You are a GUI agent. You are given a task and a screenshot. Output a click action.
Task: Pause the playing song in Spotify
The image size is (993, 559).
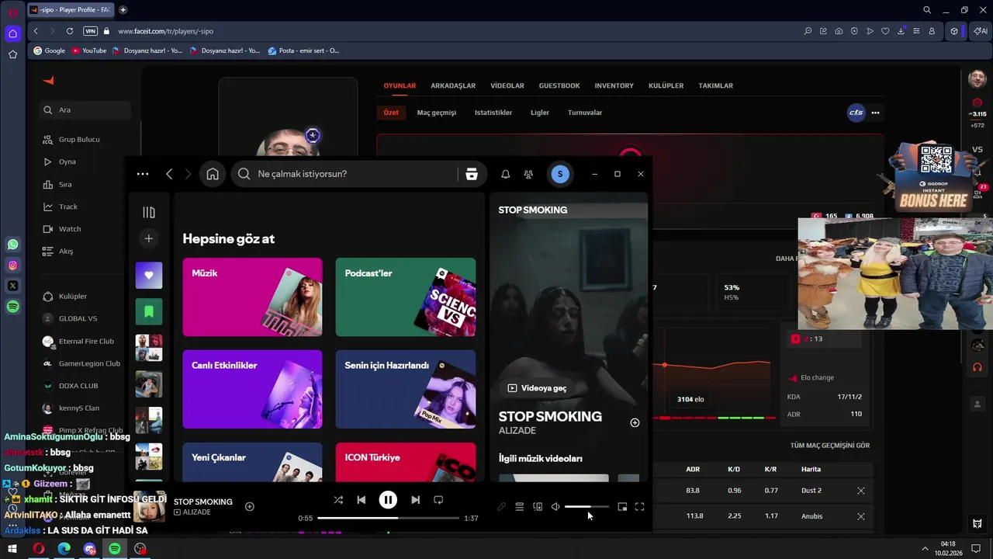(388, 500)
